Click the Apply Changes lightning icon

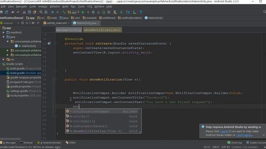pyautogui.click(x=88, y=12)
